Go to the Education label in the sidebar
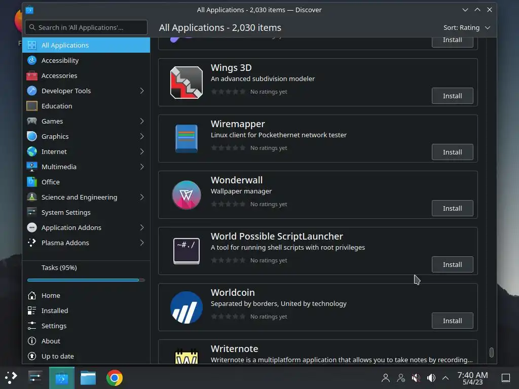The image size is (519, 389). 57,106
